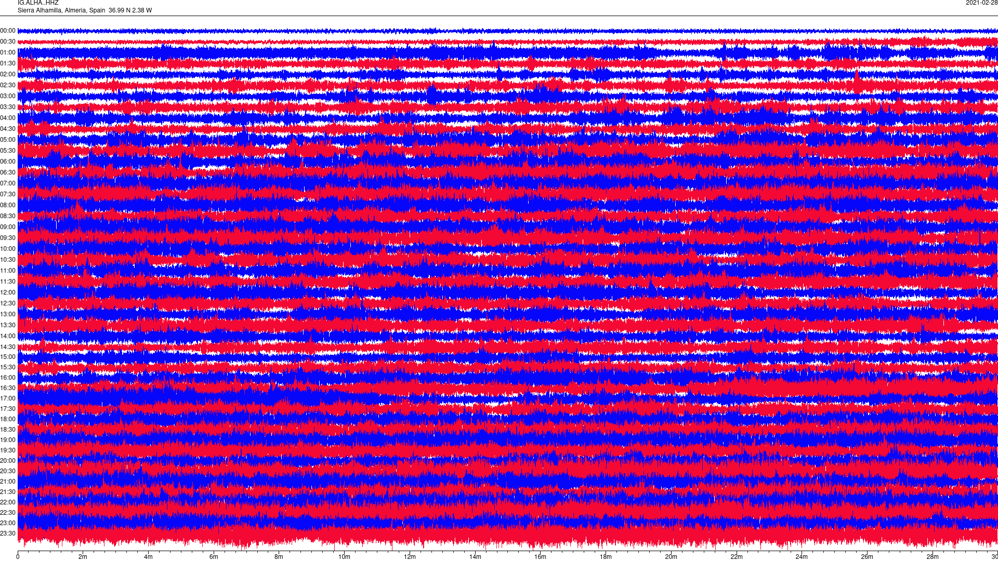The image size is (998, 561).
Task: Select the 10:30 trace label
Action: tap(8, 260)
